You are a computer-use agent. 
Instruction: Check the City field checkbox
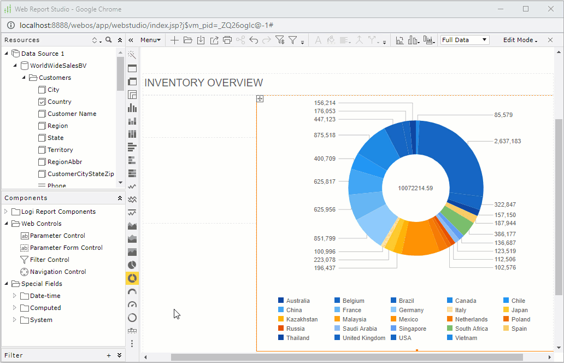pos(42,90)
